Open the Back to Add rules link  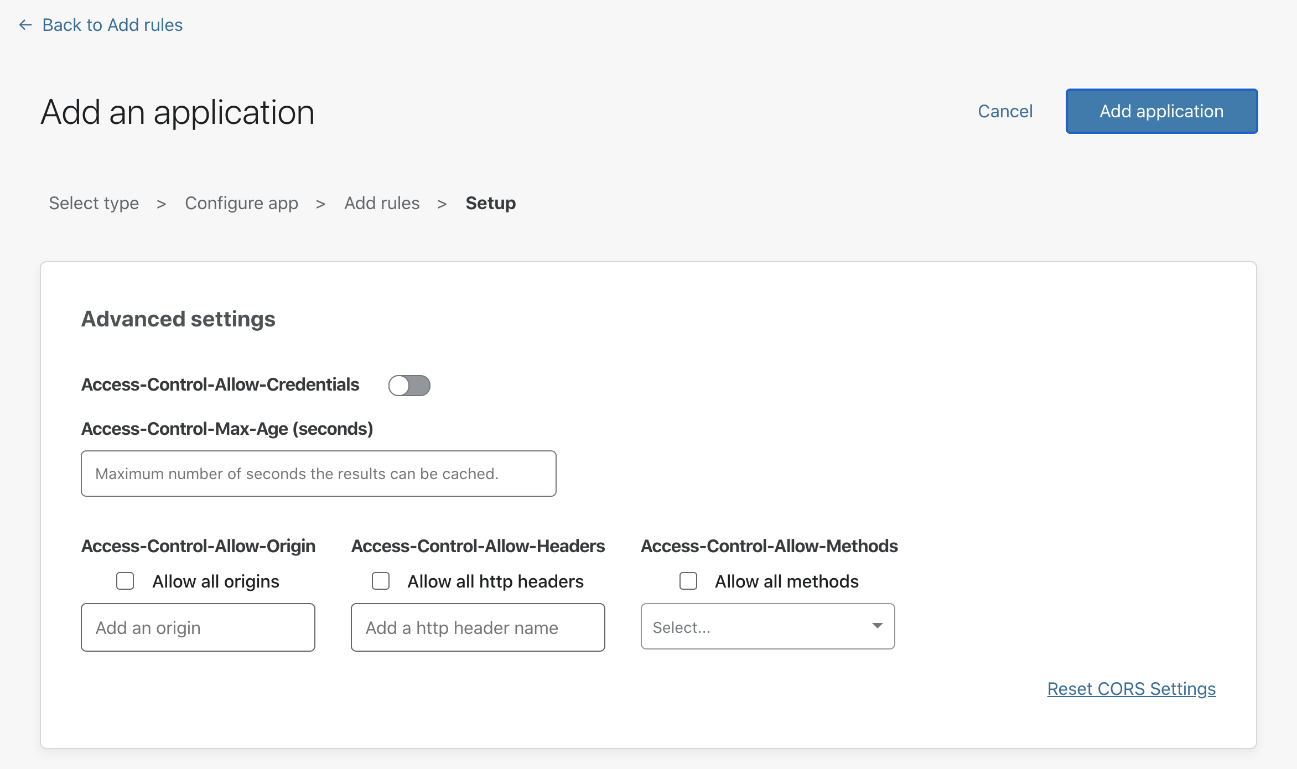pos(112,25)
